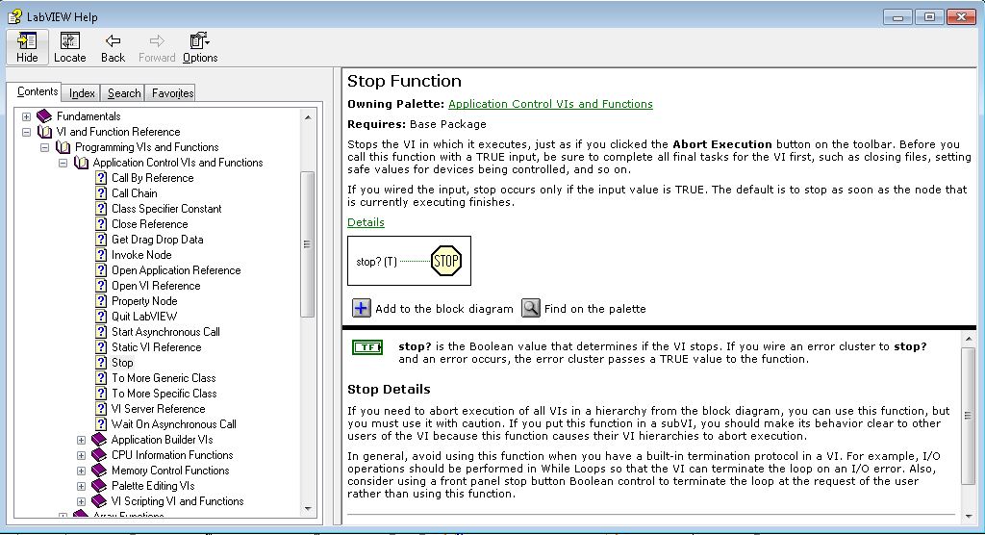The height and width of the screenshot is (535, 985).
Task: Click Wait On Asynchronous Call topic icon
Action: pyautogui.click(x=101, y=424)
